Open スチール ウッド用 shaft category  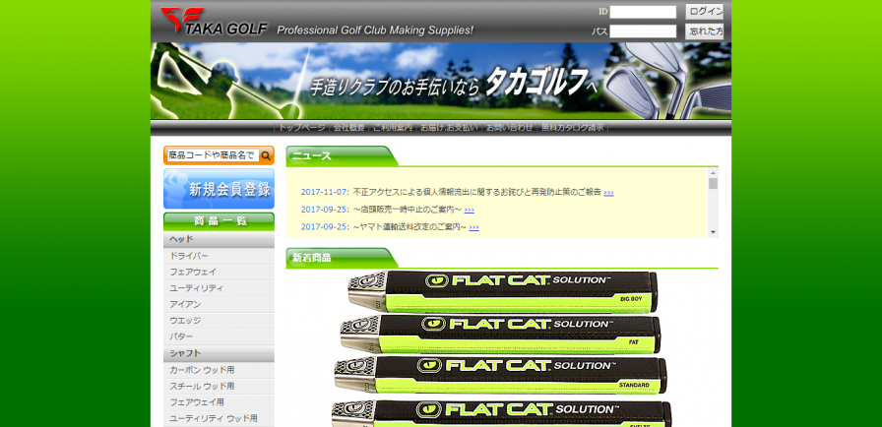coord(219,387)
